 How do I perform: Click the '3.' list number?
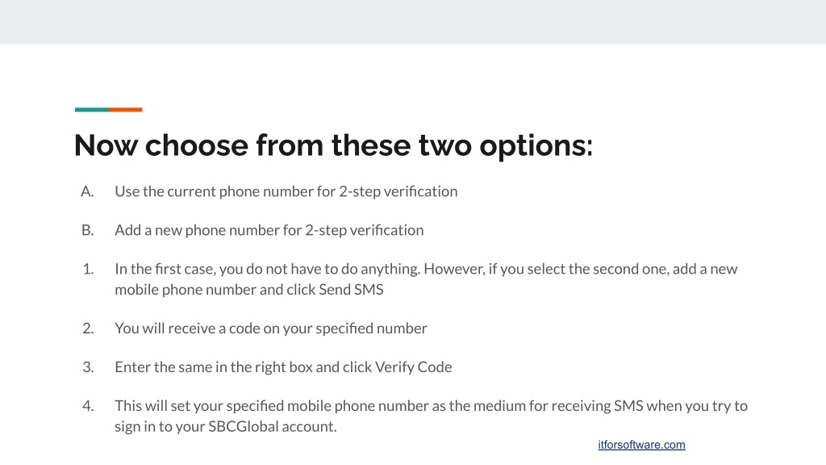coord(88,367)
